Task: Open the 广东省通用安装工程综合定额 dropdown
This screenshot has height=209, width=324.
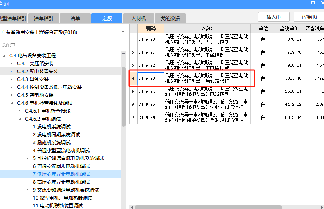Action: [123, 32]
